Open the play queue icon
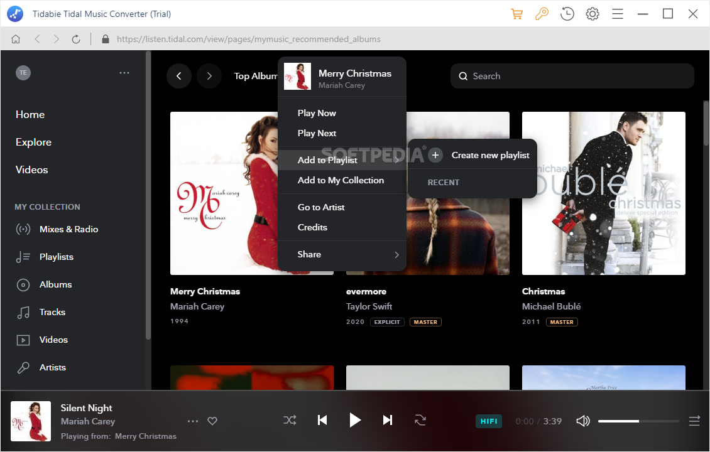 pyautogui.click(x=694, y=421)
